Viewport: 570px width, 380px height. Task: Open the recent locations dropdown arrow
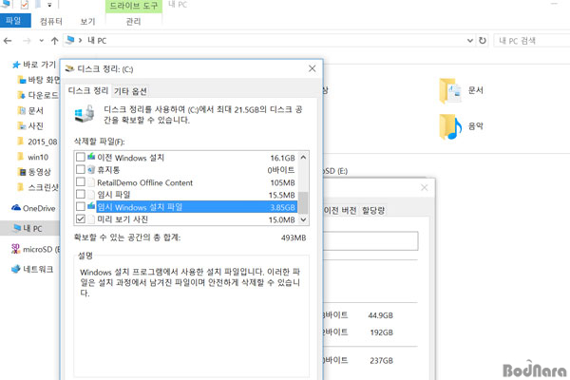click(42, 41)
